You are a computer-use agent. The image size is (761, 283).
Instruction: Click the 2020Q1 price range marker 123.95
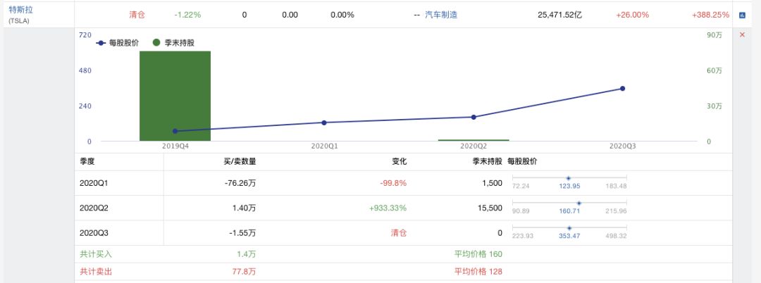pyautogui.click(x=569, y=178)
